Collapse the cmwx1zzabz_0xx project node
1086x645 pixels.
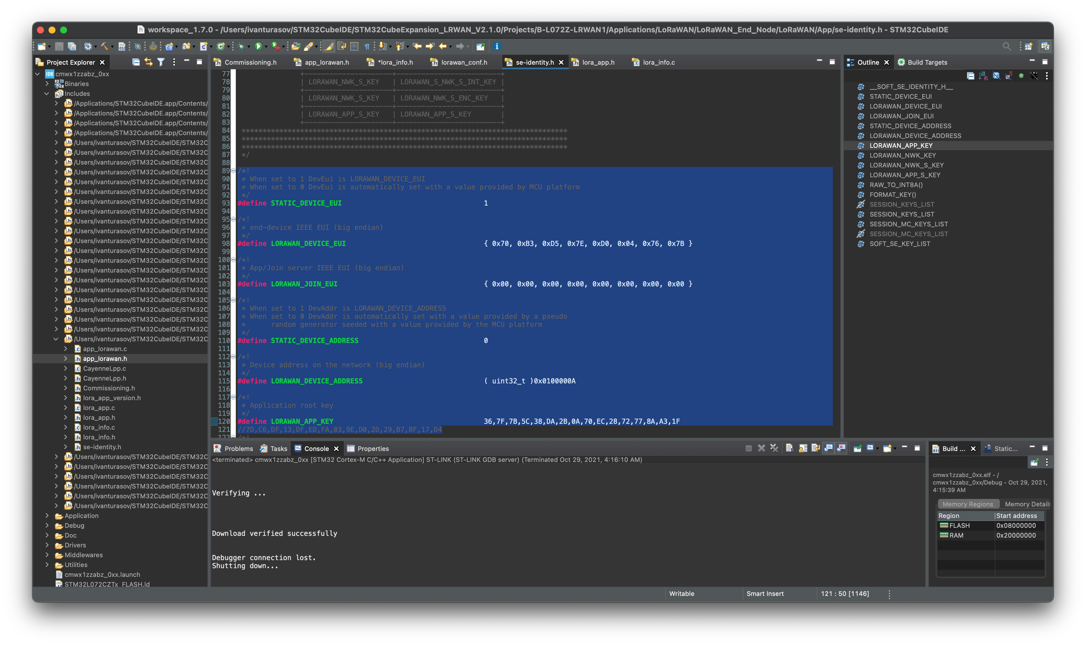click(x=38, y=74)
